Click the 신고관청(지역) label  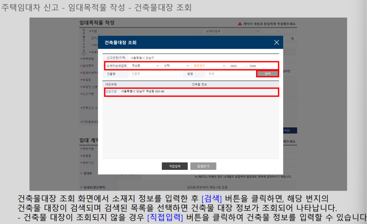coord(116,58)
